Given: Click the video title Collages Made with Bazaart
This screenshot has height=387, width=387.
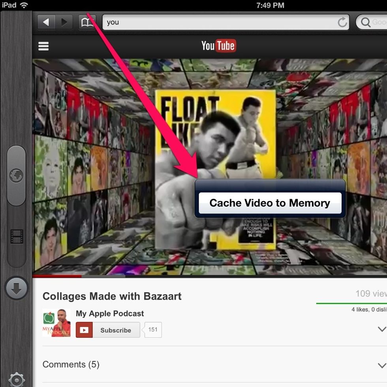Looking at the screenshot, I should (112, 296).
